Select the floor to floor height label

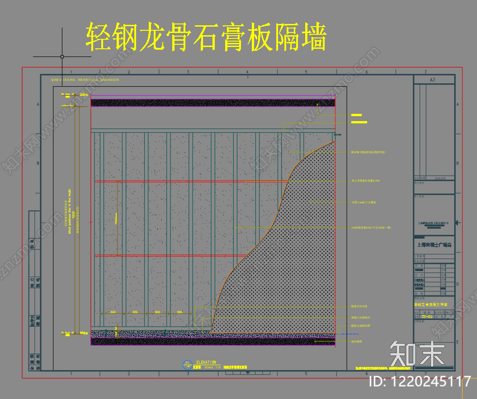click(69, 211)
